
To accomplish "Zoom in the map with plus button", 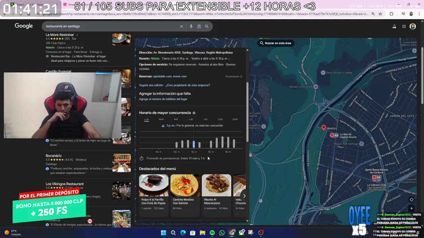I will 411,208.
